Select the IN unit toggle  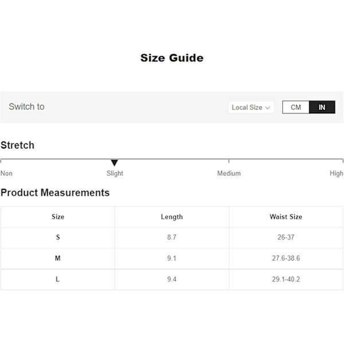click(322, 107)
